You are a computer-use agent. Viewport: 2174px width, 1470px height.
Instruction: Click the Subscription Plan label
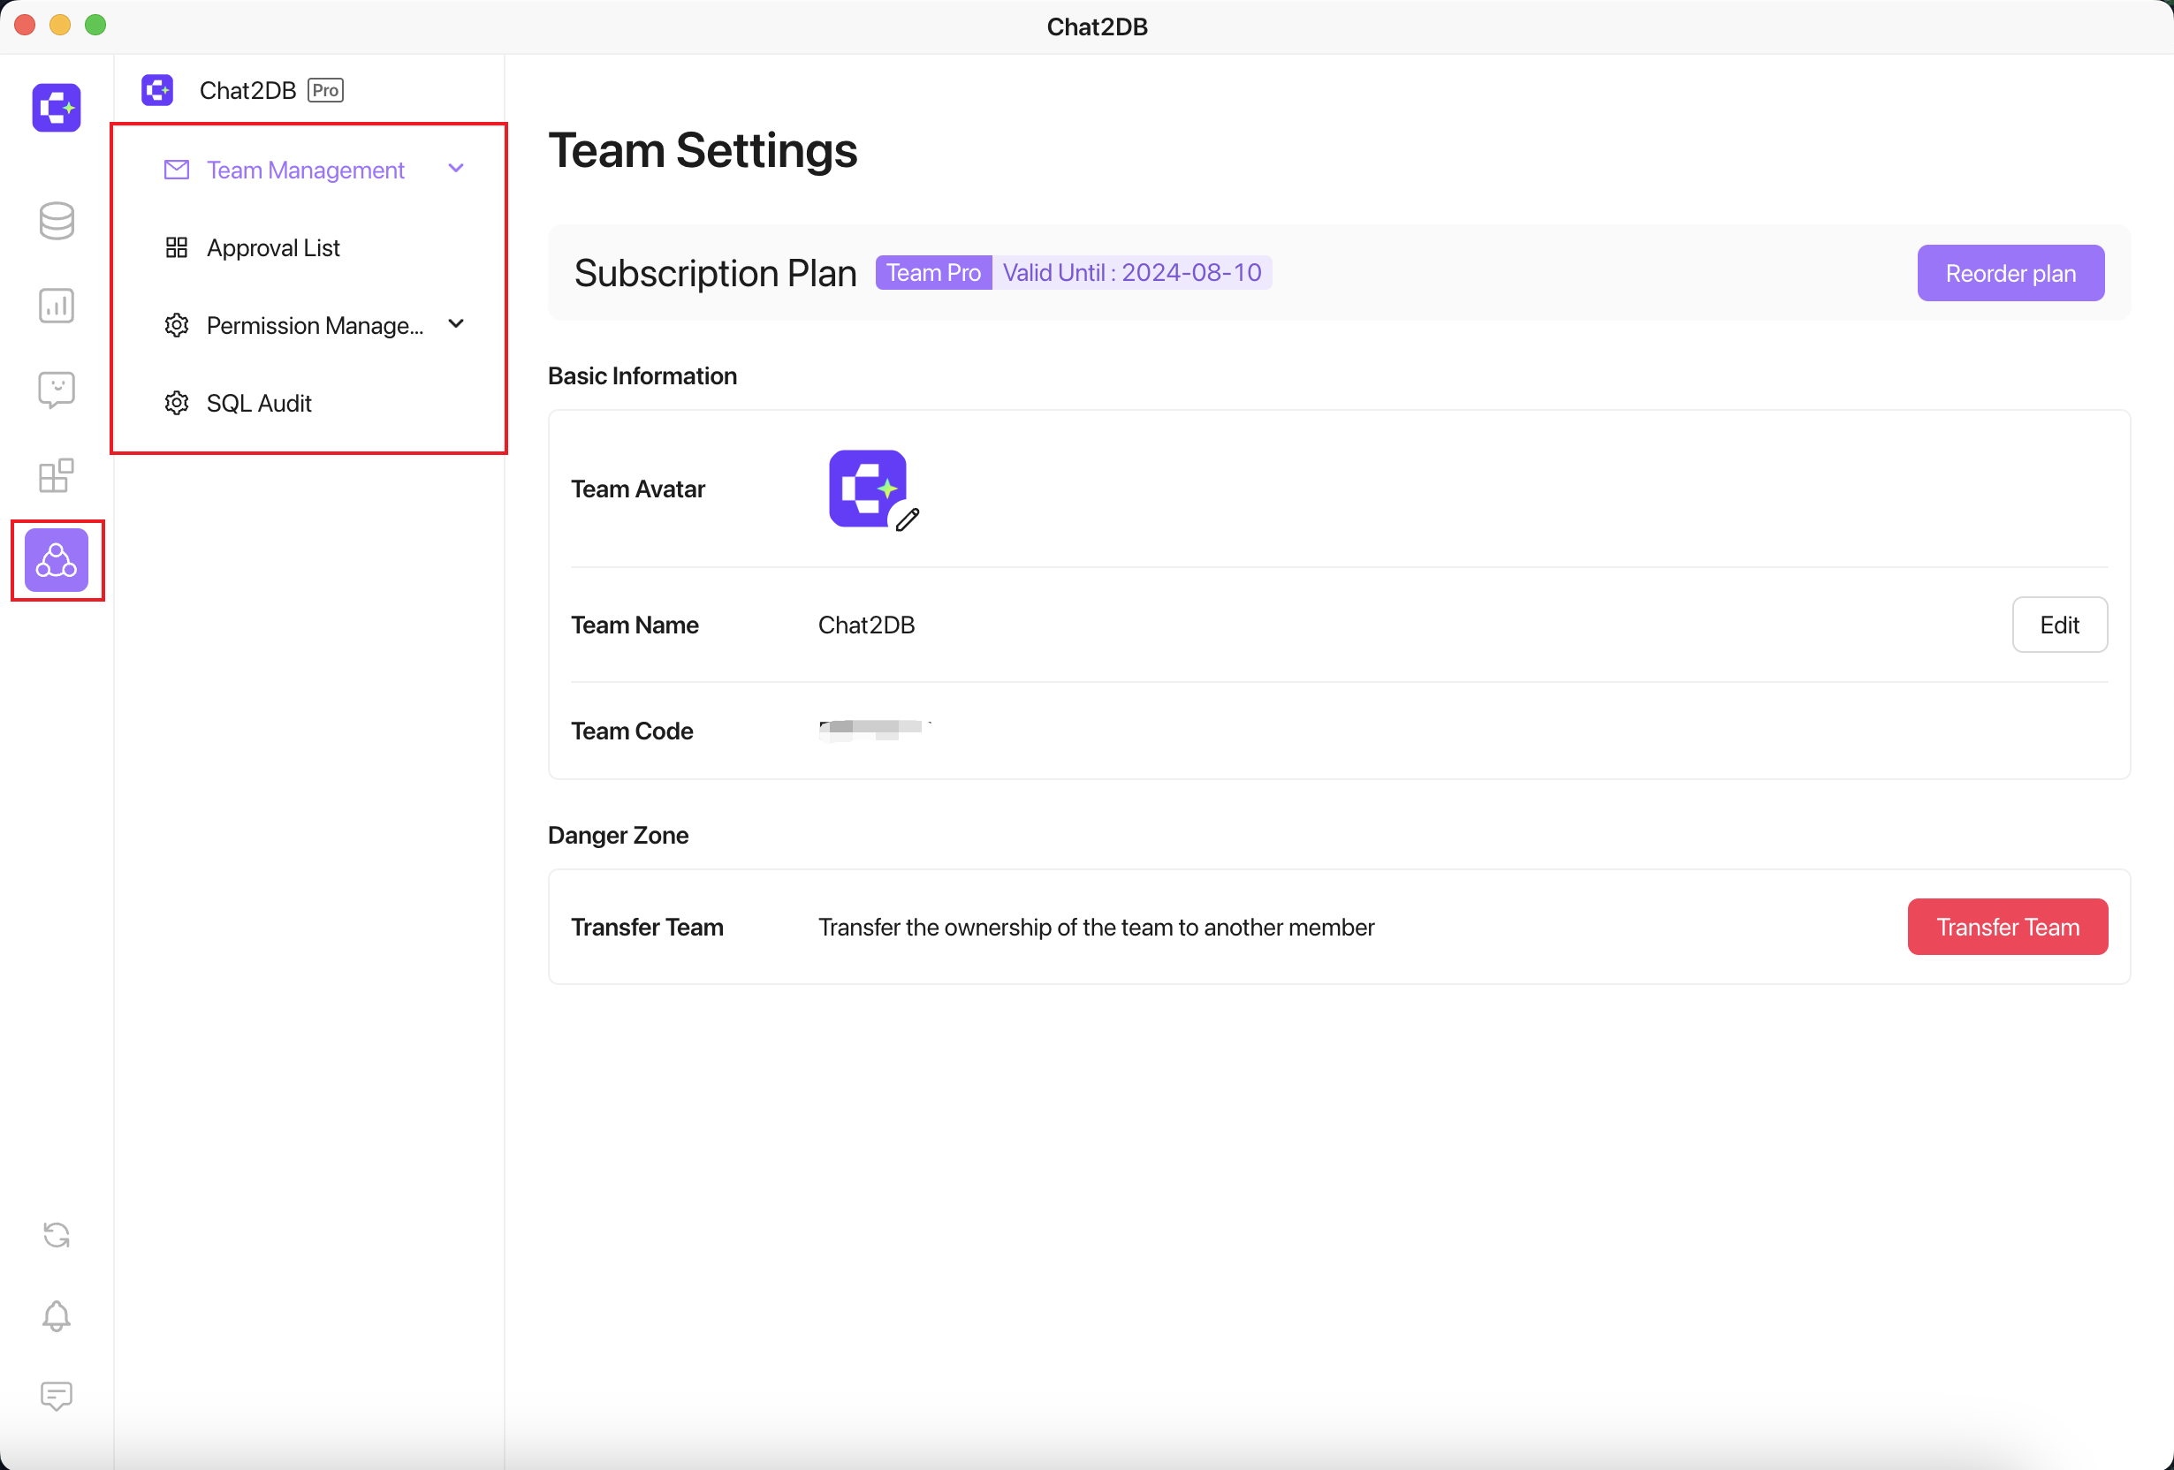(x=716, y=273)
